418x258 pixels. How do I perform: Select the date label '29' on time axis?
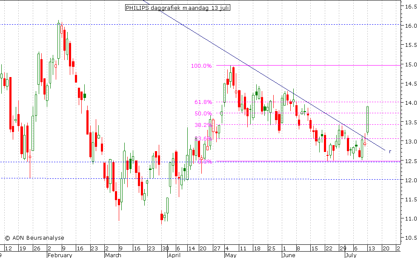click(x=343, y=249)
